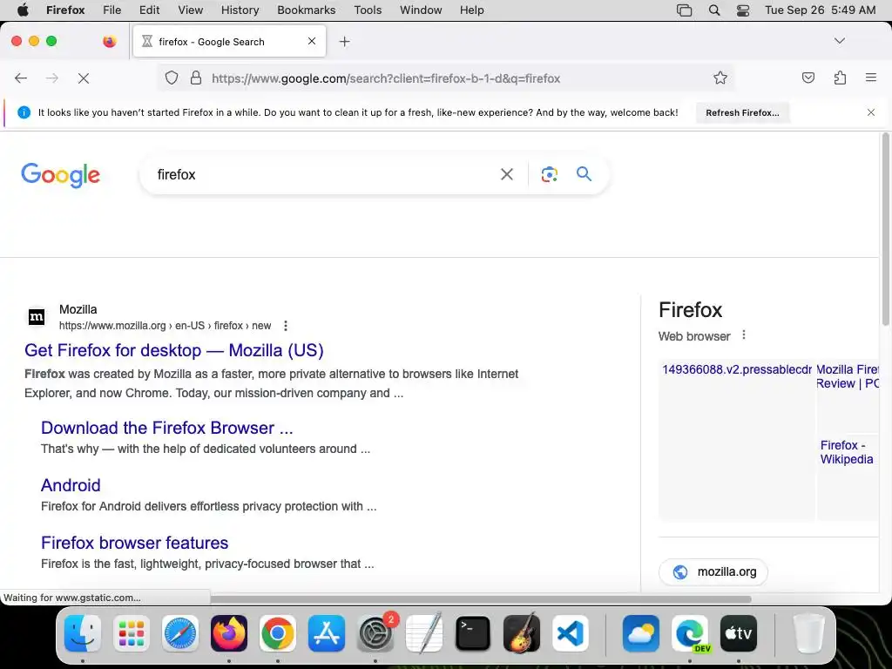Image resolution: width=892 pixels, height=669 pixels.
Task: Open the Firefox - Wikipedia image link
Action: coord(847,452)
